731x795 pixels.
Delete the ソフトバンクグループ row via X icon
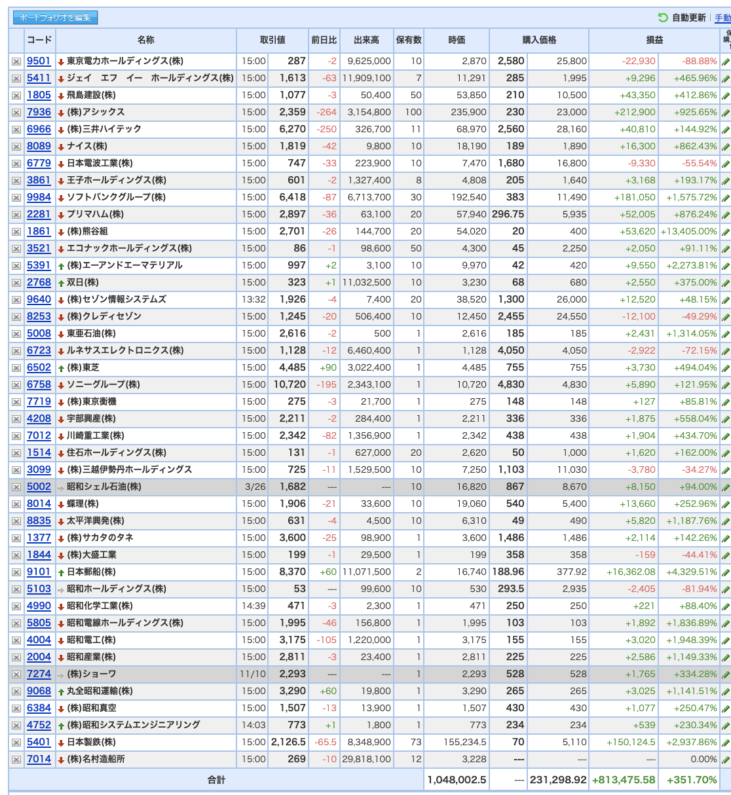point(16,198)
